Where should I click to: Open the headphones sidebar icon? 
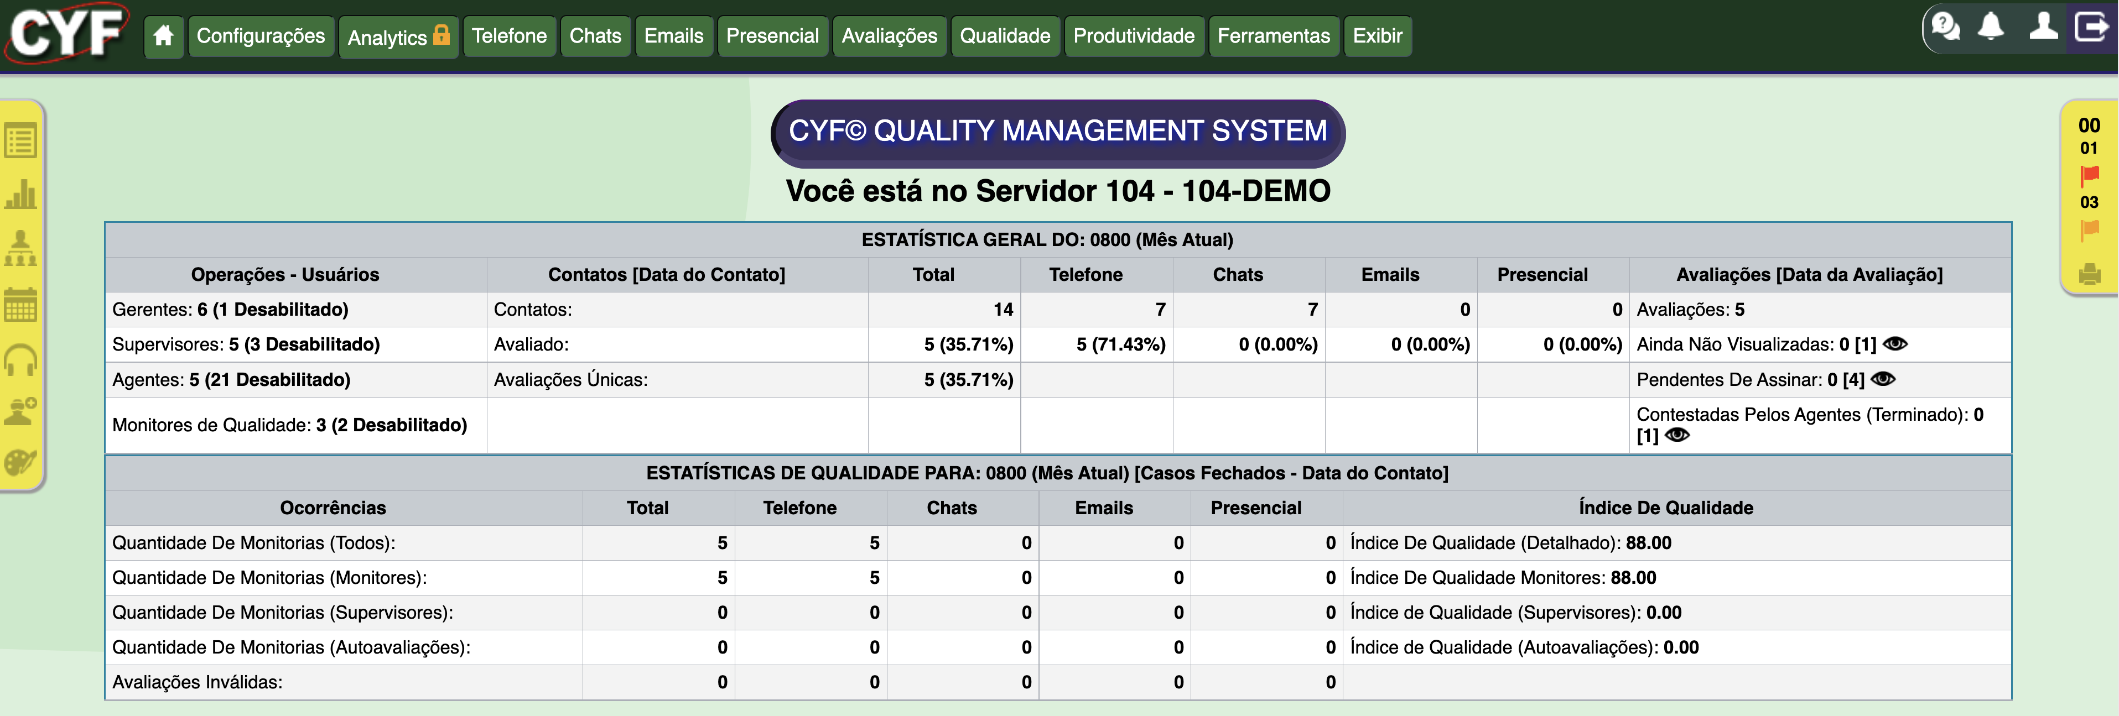[20, 360]
